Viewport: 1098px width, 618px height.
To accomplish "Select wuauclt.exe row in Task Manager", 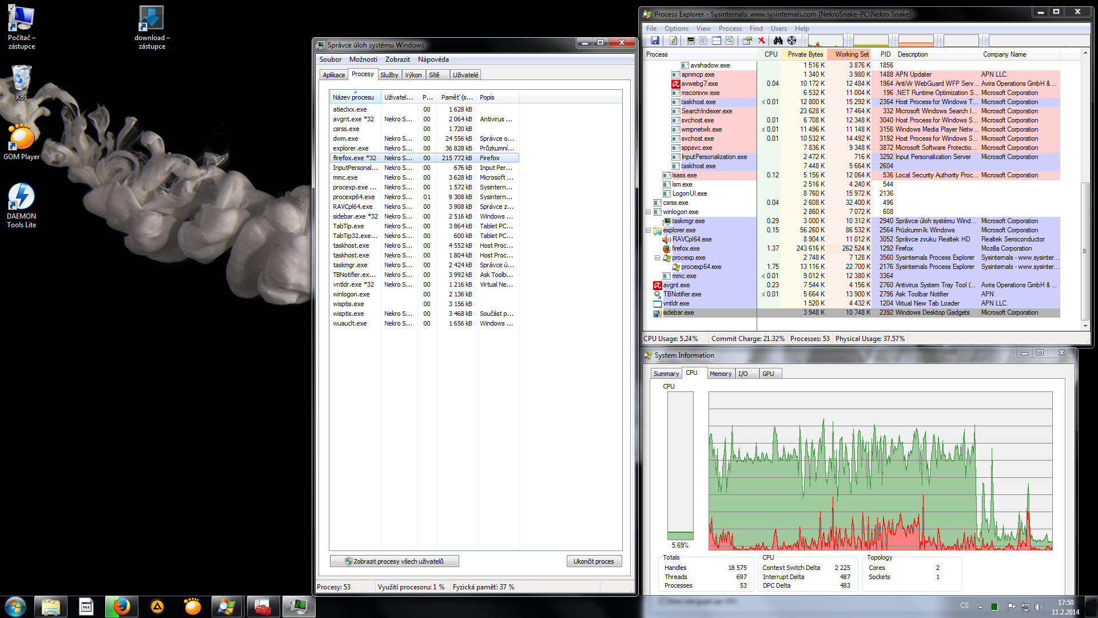I will pos(425,323).
